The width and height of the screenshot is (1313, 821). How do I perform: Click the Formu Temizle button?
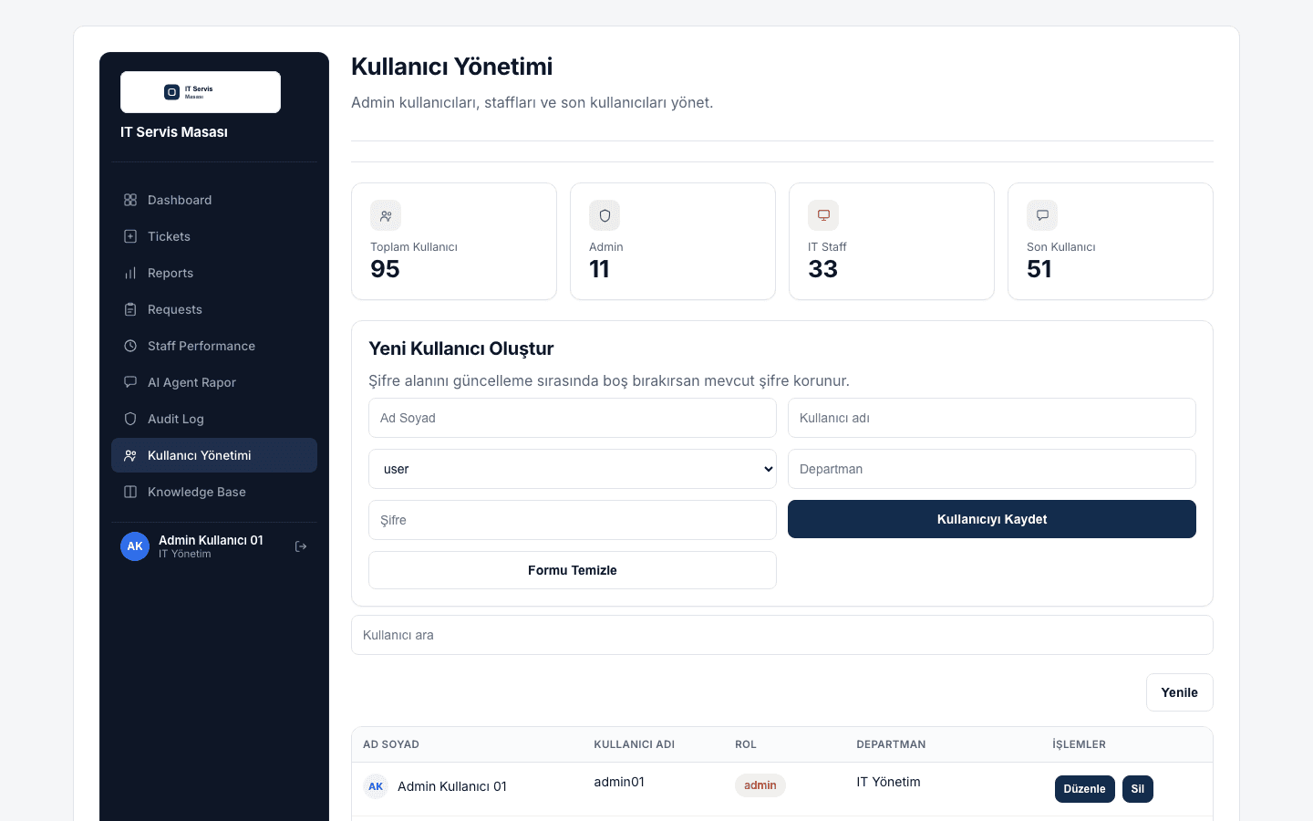click(x=573, y=570)
